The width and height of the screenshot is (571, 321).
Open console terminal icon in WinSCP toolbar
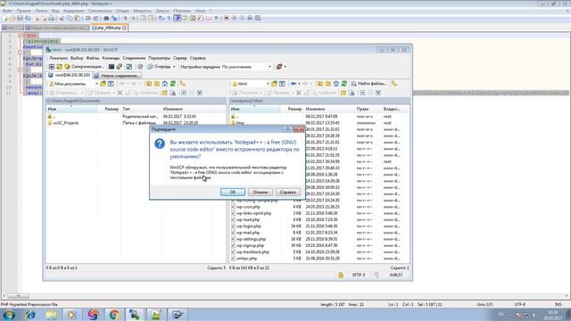(112, 67)
